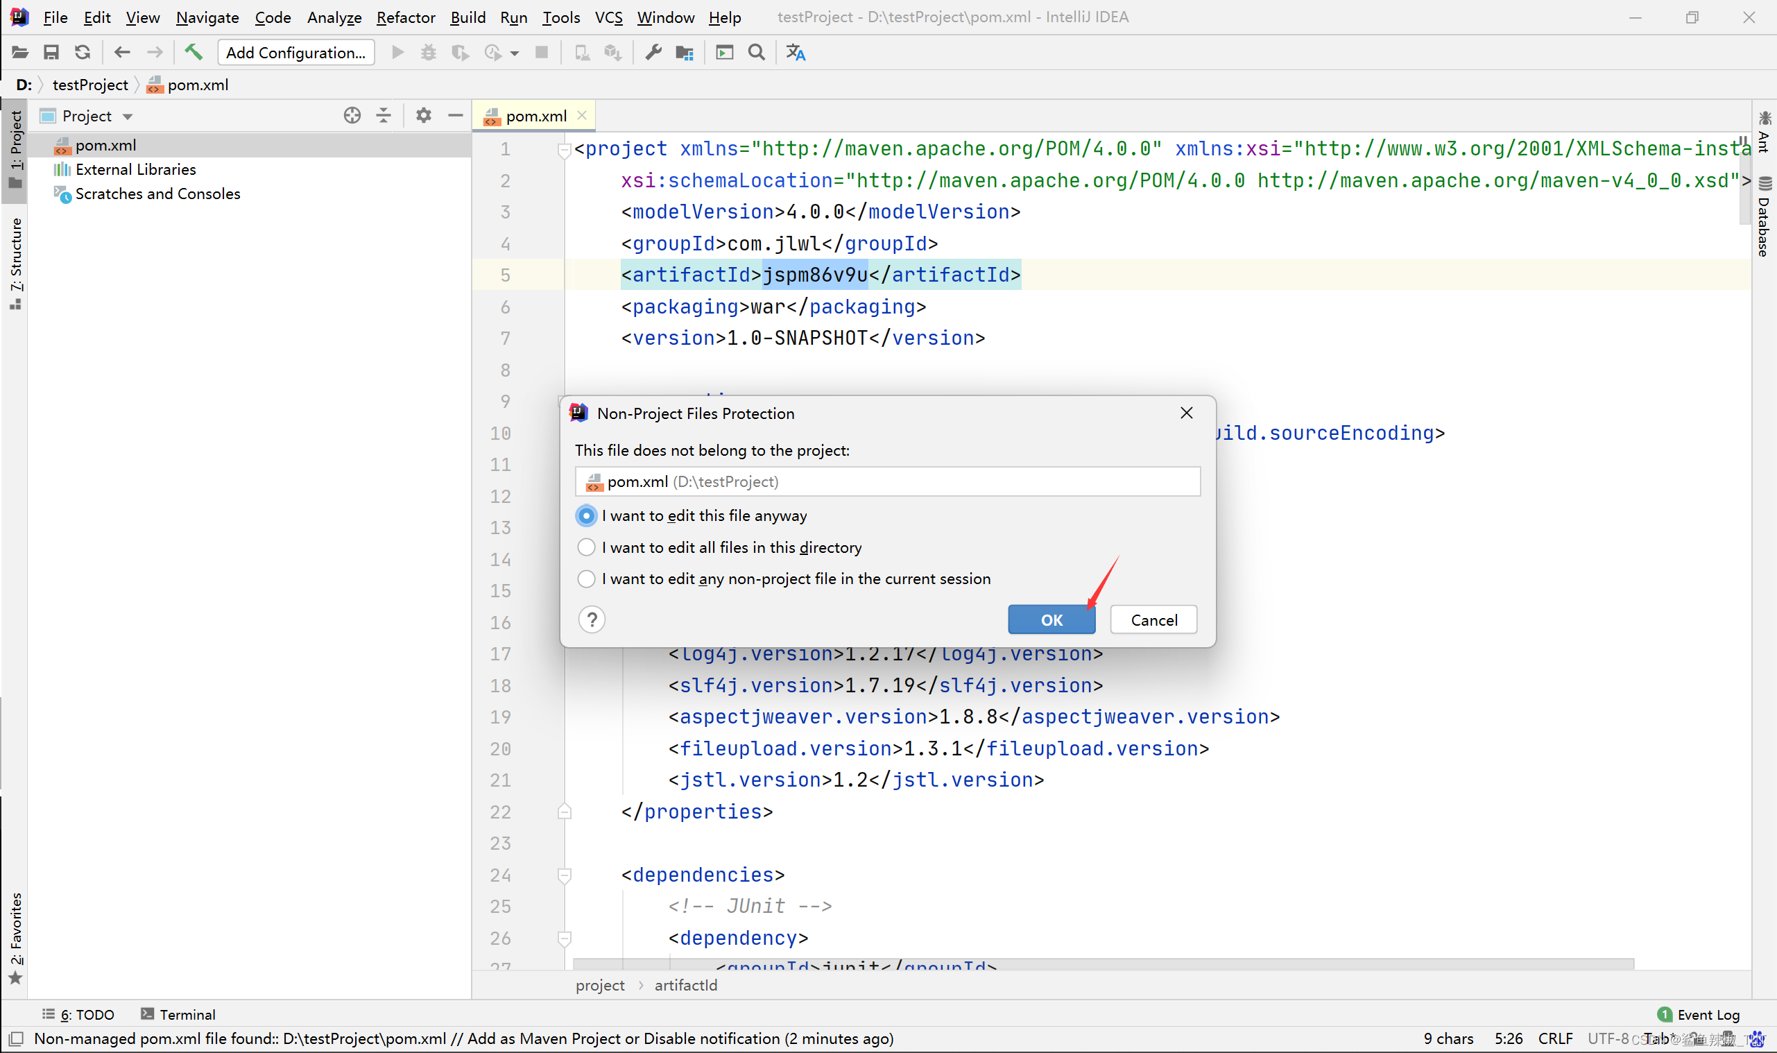
Task: Click the Search Everywhere magnifier icon
Action: (x=756, y=53)
